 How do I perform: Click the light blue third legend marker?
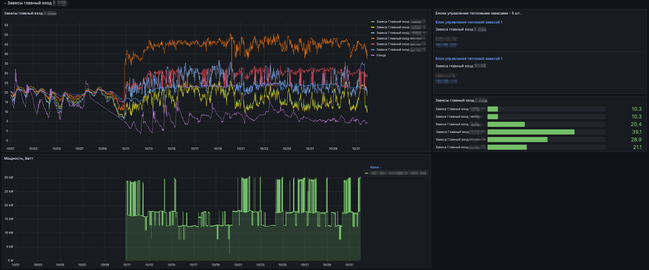373,33
